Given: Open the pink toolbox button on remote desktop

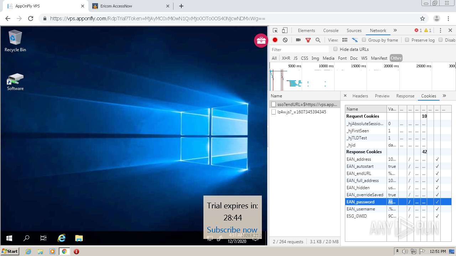Looking at the screenshot, I should (x=261, y=41).
